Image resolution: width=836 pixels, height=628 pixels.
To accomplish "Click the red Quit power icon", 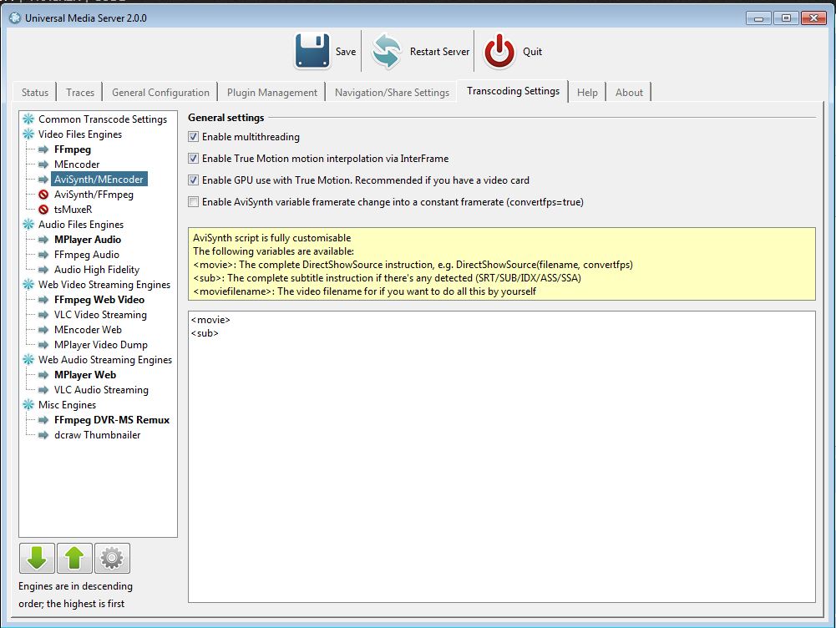I will pyautogui.click(x=499, y=51).
